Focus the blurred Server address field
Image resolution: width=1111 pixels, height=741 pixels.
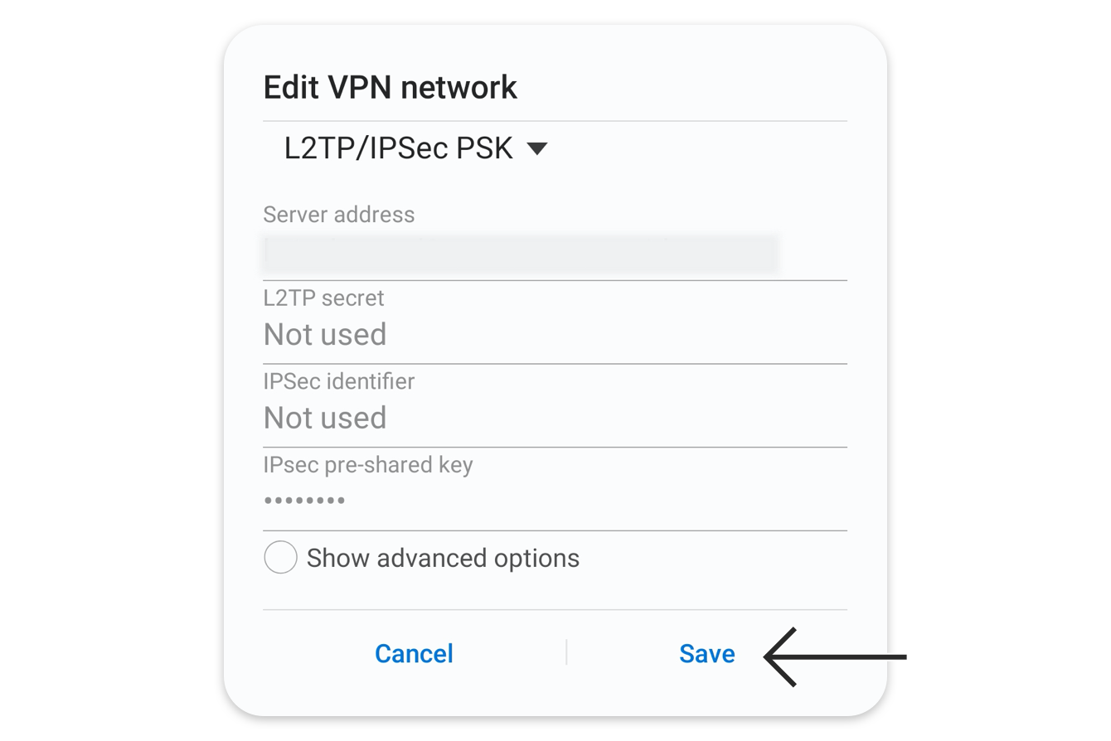(522, 254)
